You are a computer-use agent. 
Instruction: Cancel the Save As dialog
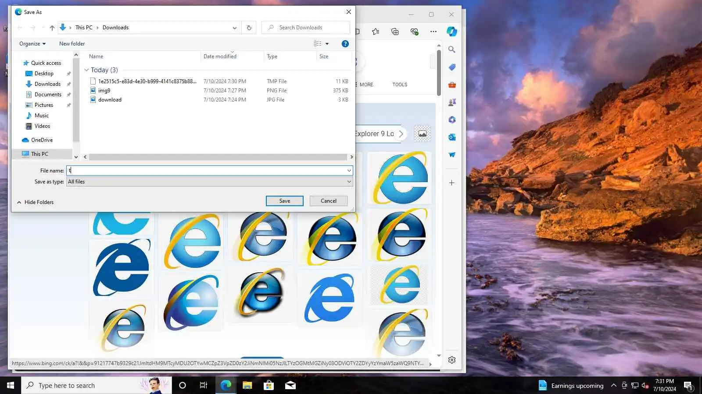pos(329,201)
